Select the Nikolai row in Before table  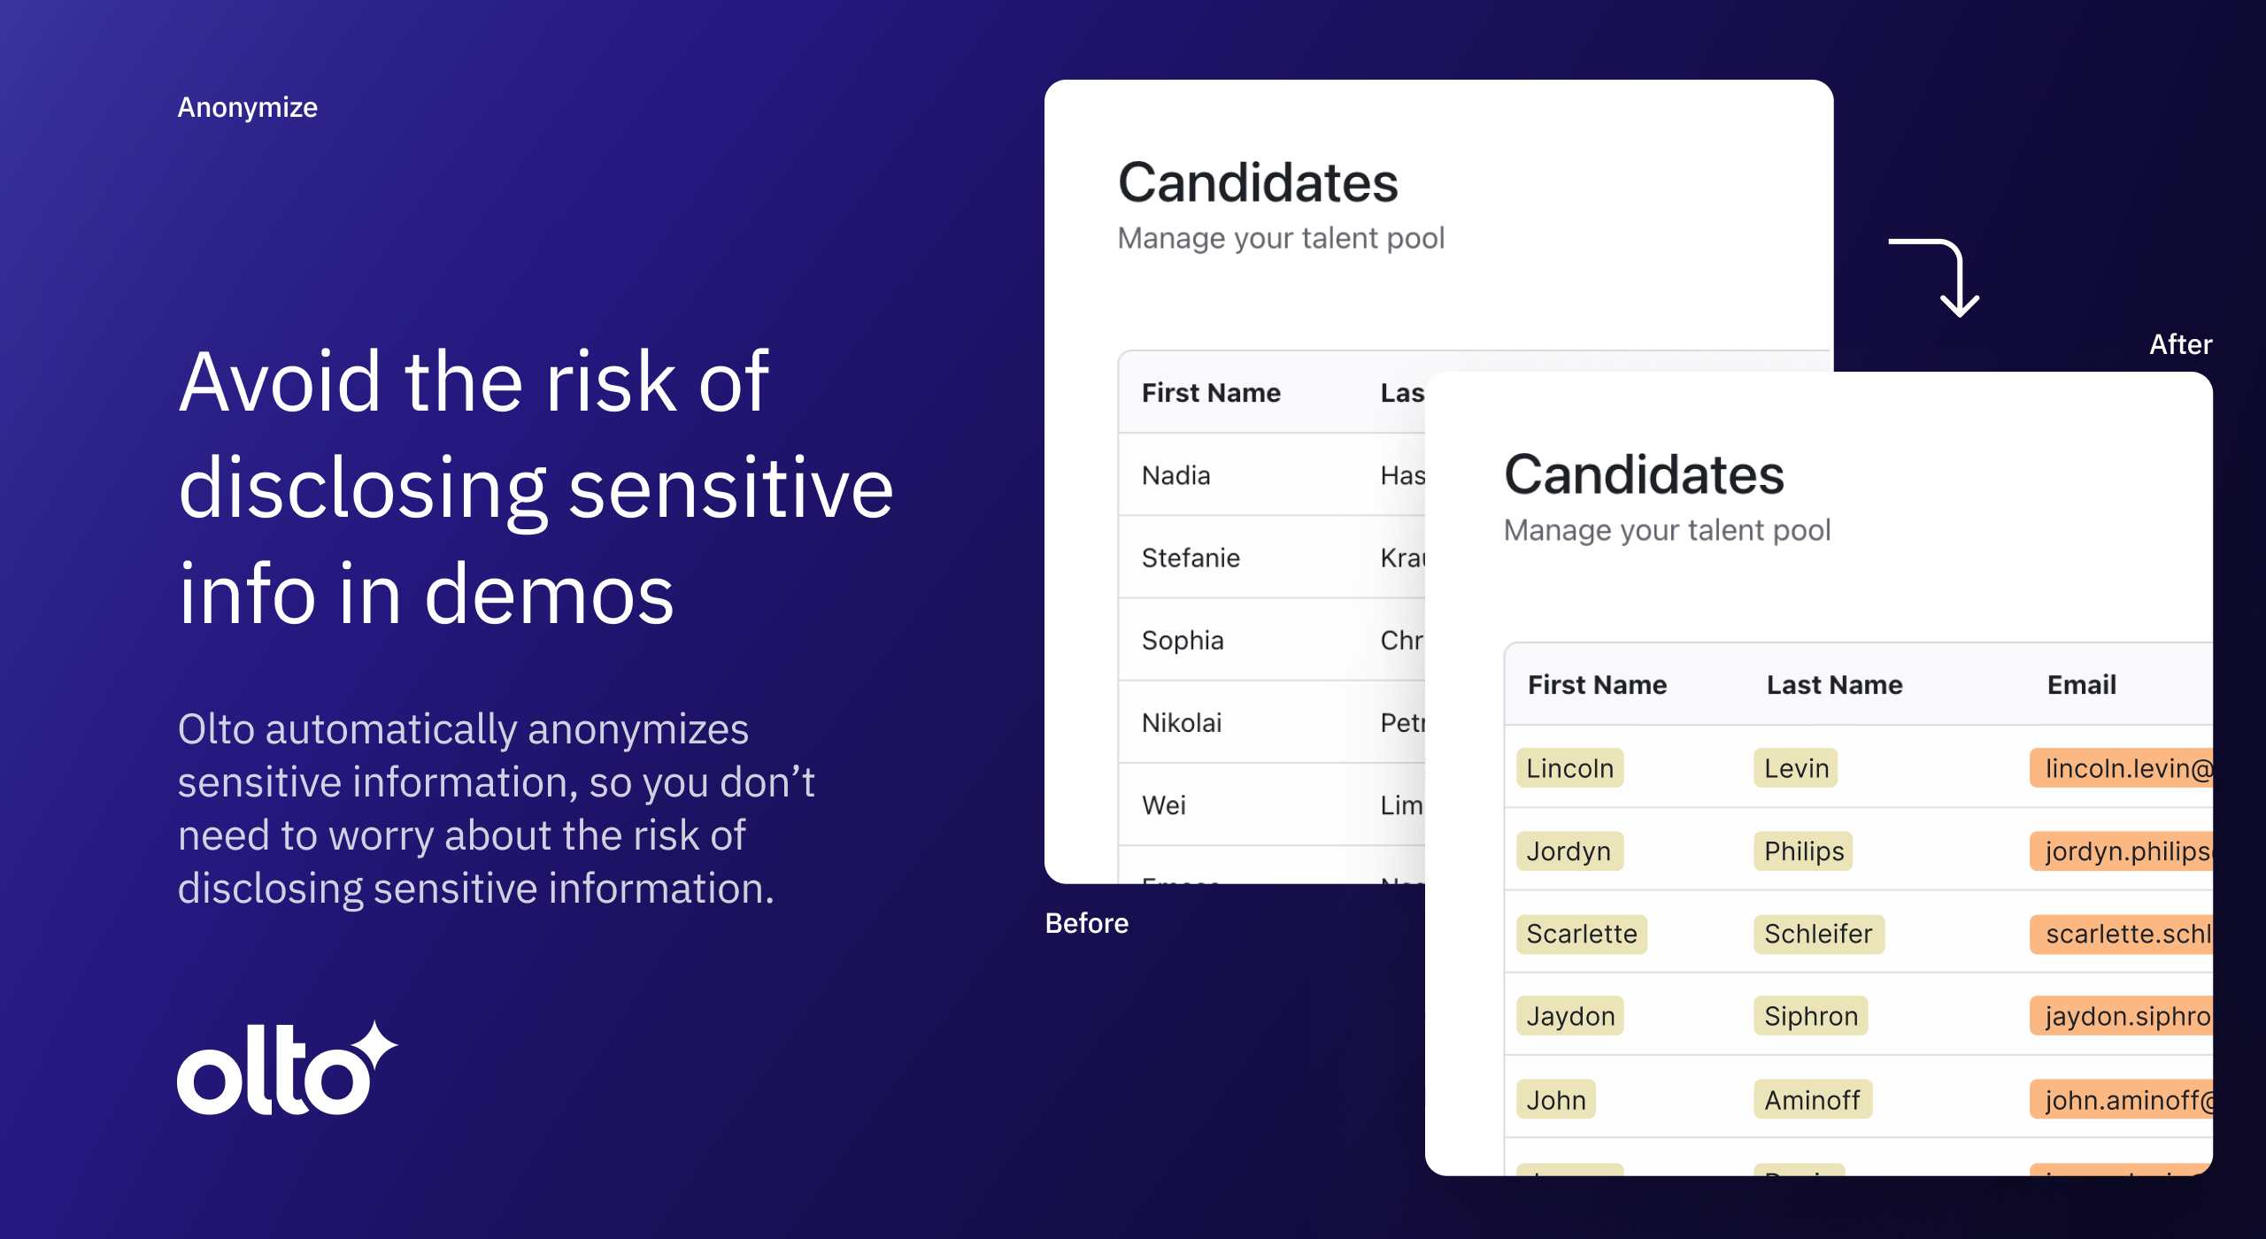(x=1182, y=723)
